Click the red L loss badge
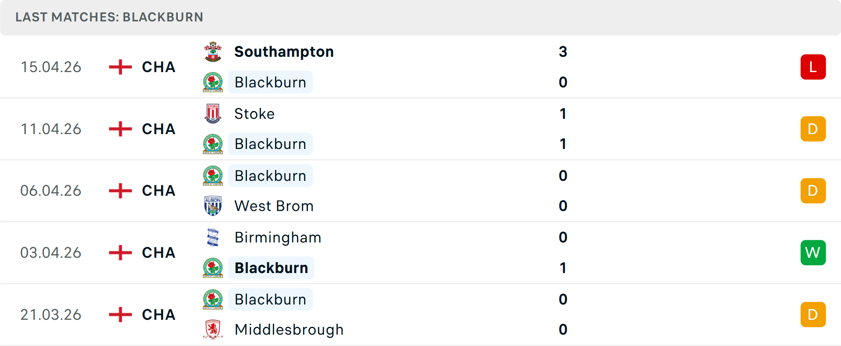This screenshot has height=346, width=841. (x=813, y=67)
